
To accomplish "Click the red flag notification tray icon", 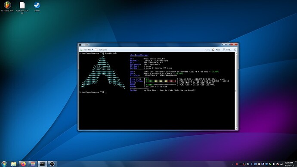I will [278, 164].
